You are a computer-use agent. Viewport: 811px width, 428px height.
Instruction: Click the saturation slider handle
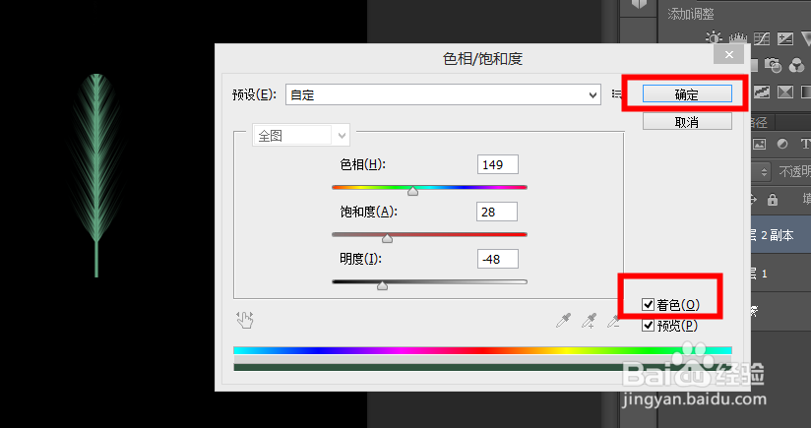pyautogui.click(x=387, y=238)
